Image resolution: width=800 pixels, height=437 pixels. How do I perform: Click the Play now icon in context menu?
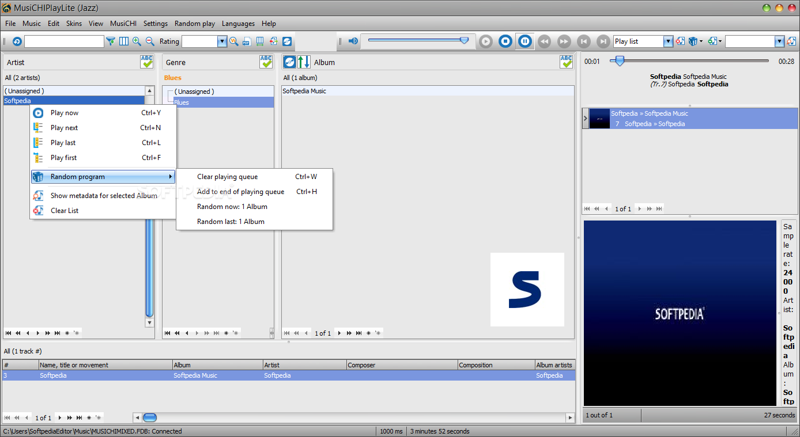point(39,113)
